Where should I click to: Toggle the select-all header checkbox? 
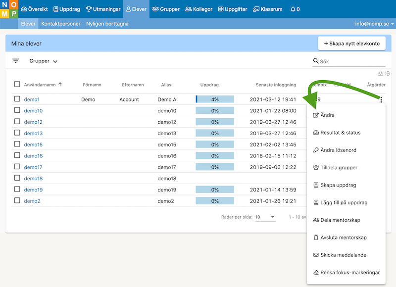point(17,85)
